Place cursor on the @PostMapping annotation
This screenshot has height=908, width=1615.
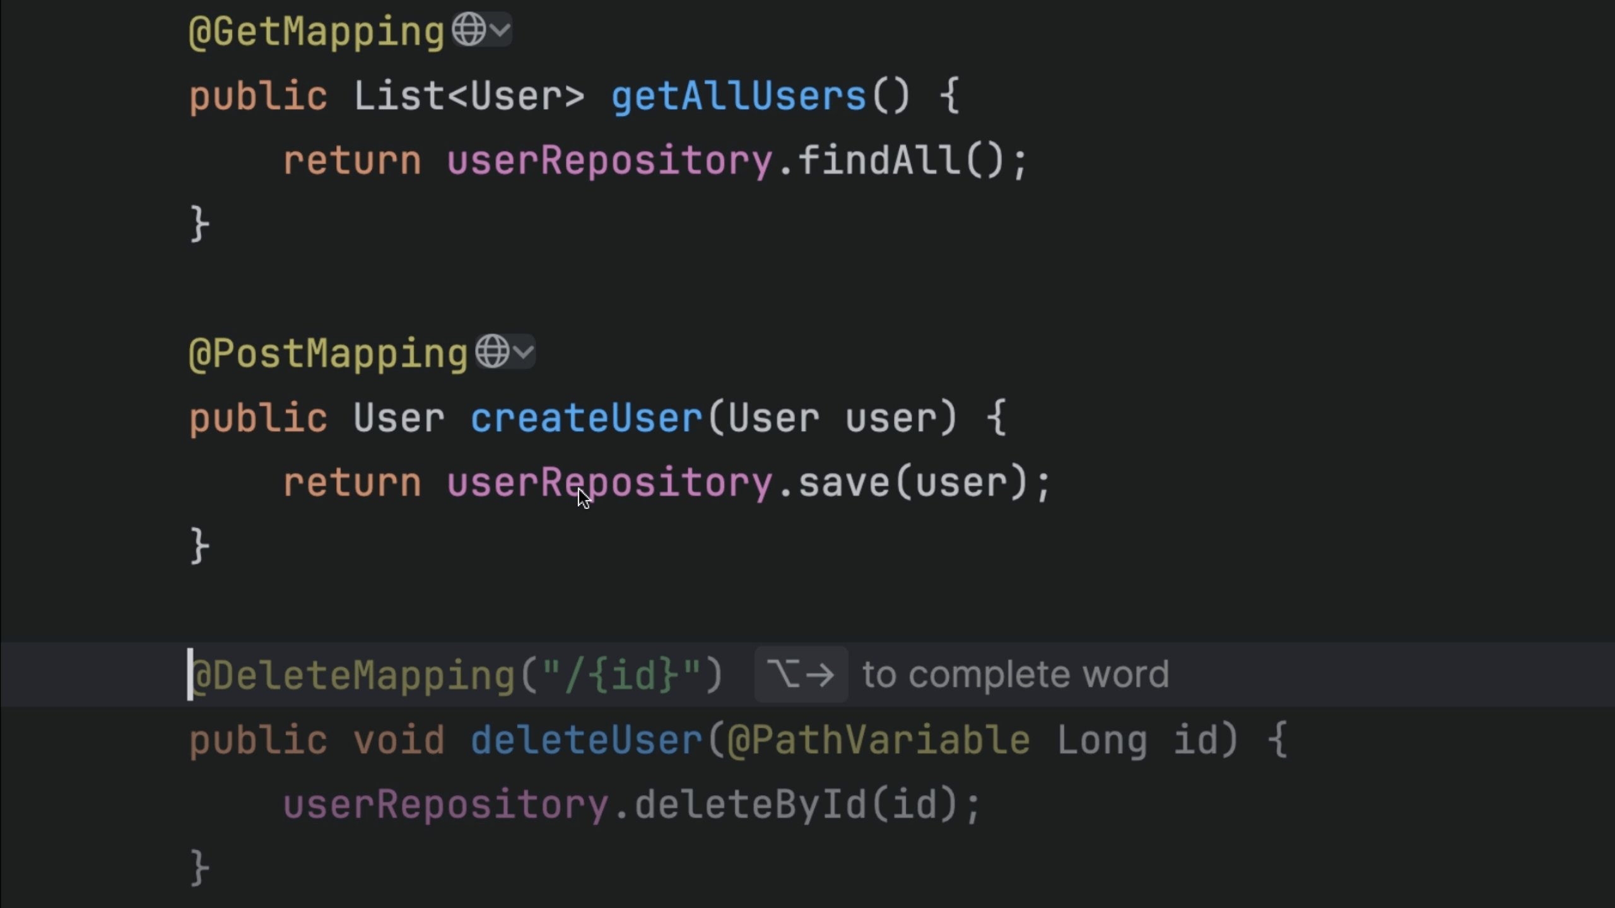[x=328, y=354]
